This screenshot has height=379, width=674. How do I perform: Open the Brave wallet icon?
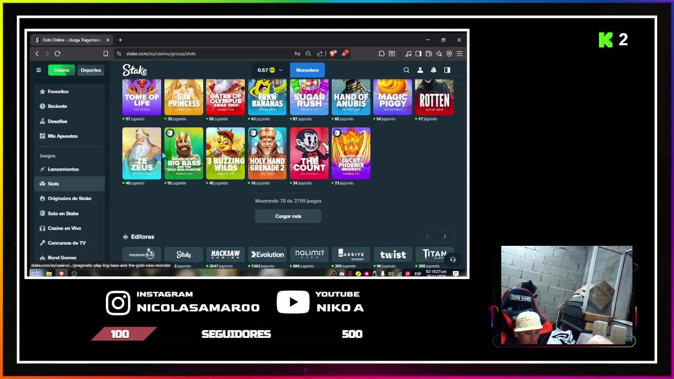pyautogui.click(x=429, y=54)
